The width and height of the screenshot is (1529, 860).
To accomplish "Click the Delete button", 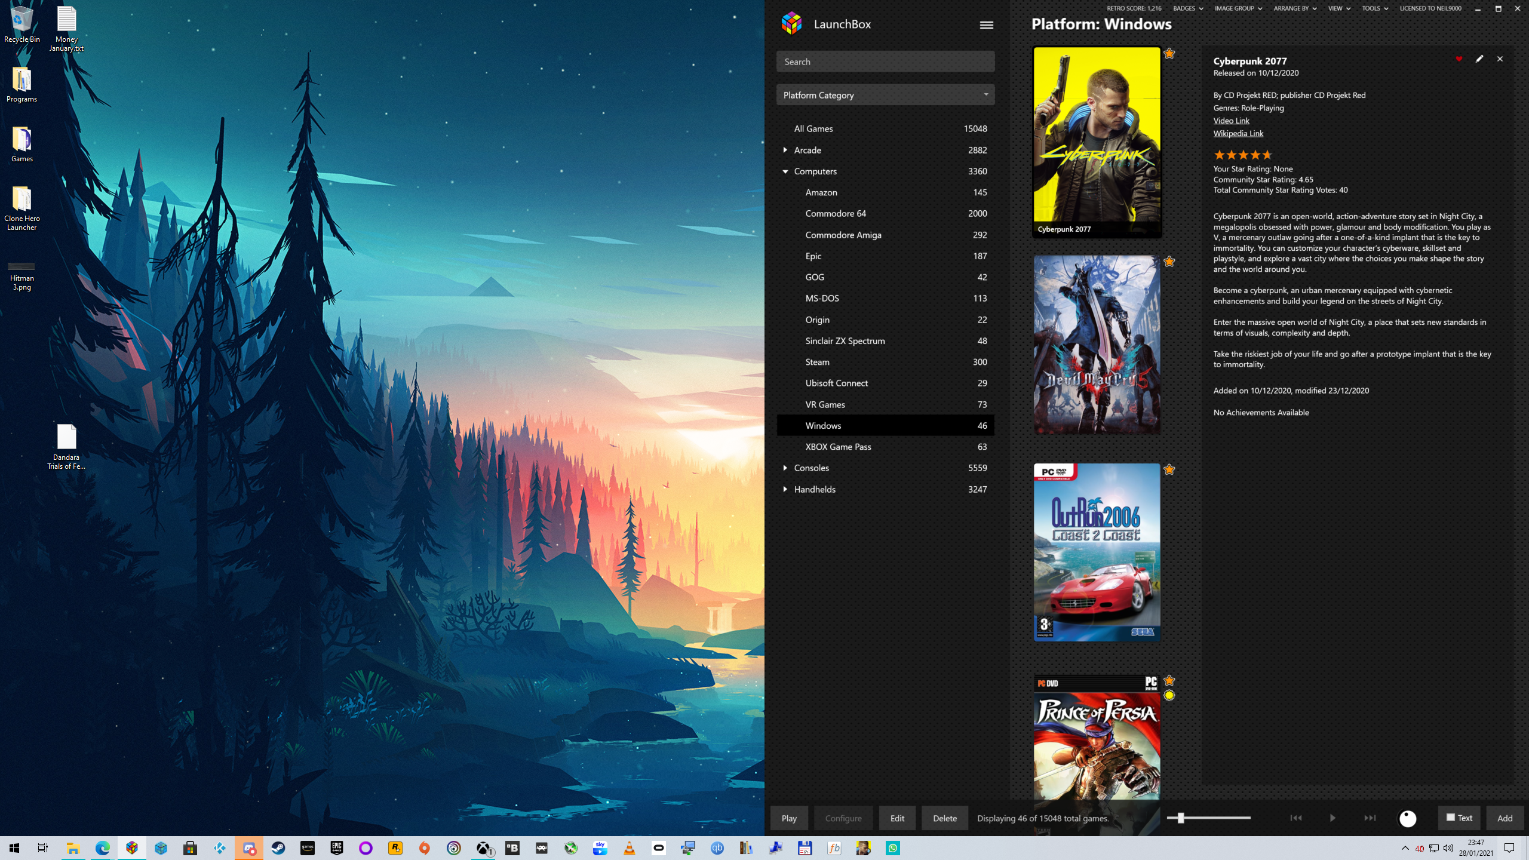I will [x=944, y=818].
